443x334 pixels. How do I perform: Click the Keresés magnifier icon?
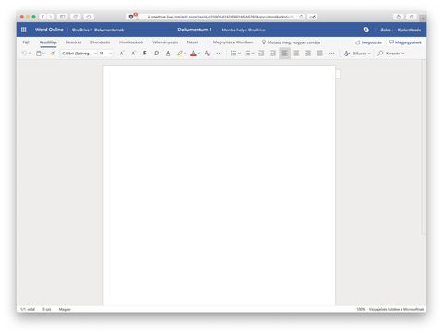380,54
